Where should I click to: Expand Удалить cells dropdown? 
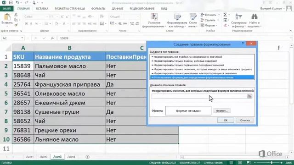click(218, 20)
